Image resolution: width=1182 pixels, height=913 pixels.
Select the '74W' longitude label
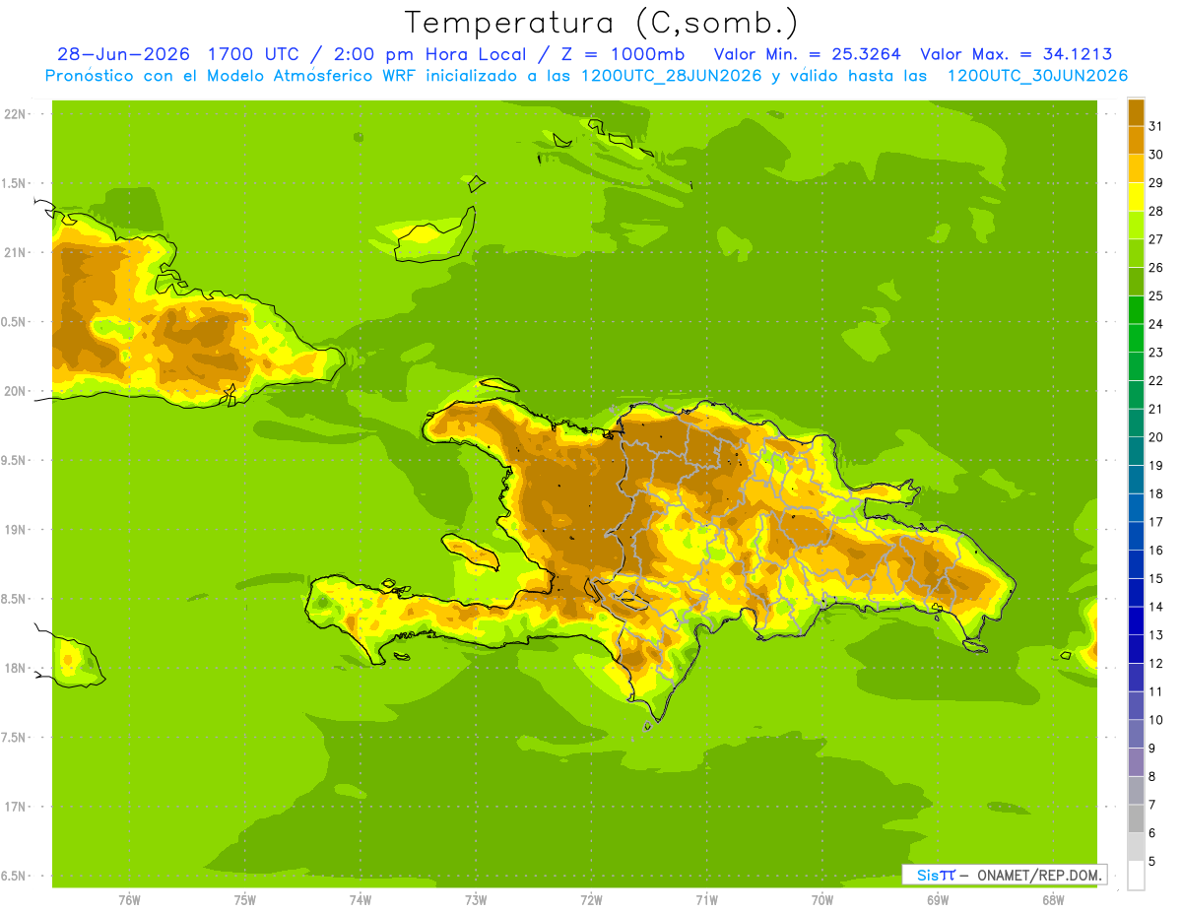coord(361,900)
